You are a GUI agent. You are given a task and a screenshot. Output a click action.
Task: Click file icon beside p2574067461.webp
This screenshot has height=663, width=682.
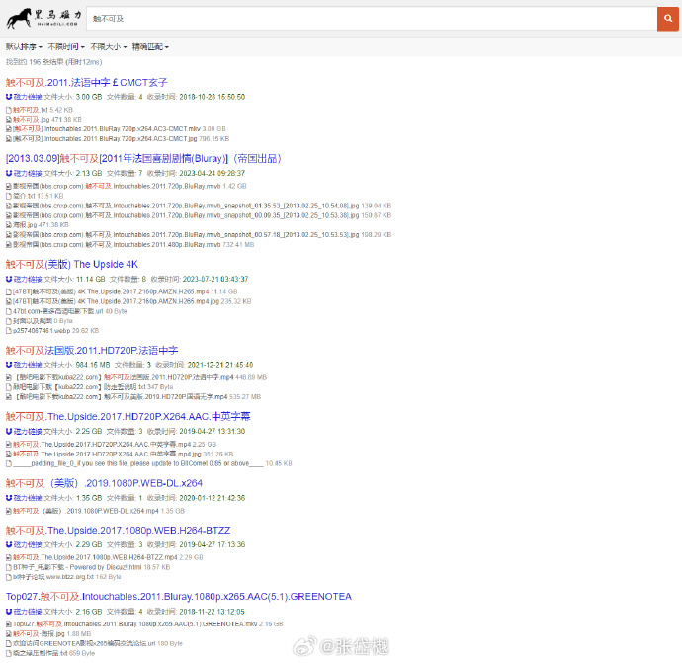9,331
